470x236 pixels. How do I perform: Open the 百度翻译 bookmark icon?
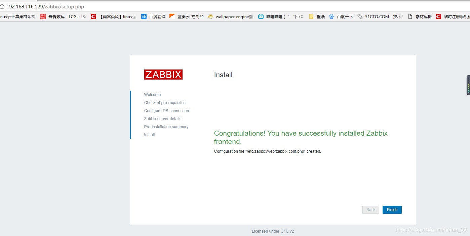click(144, 16)
